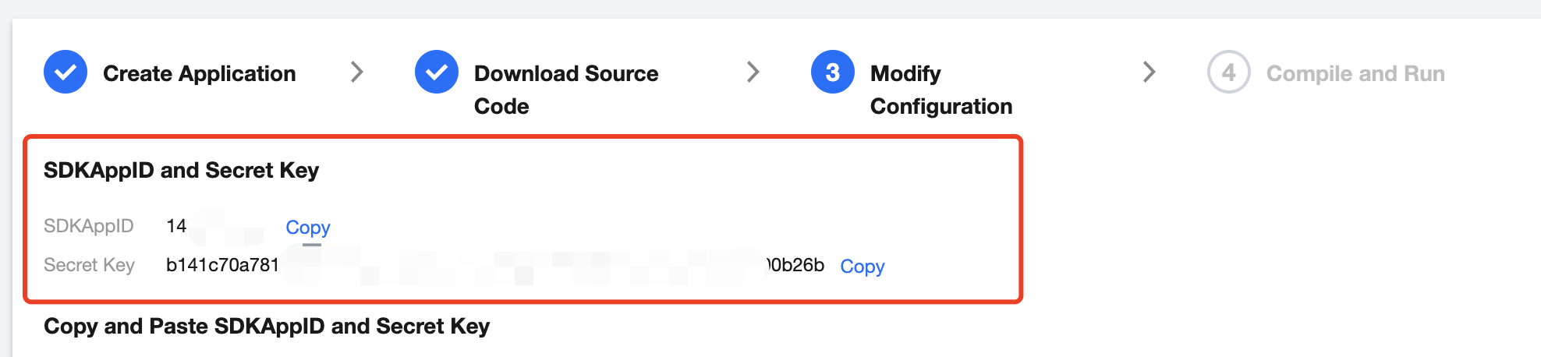Select the Create Application step label
This screenshot has height=357, width=1541.
tap(199, 73)
